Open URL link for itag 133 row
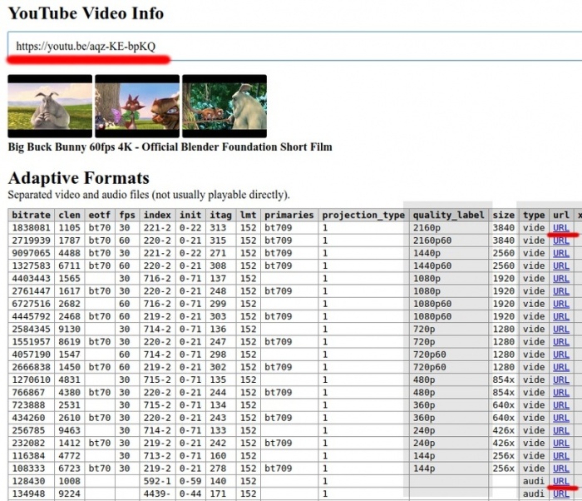 coord(561,430)
